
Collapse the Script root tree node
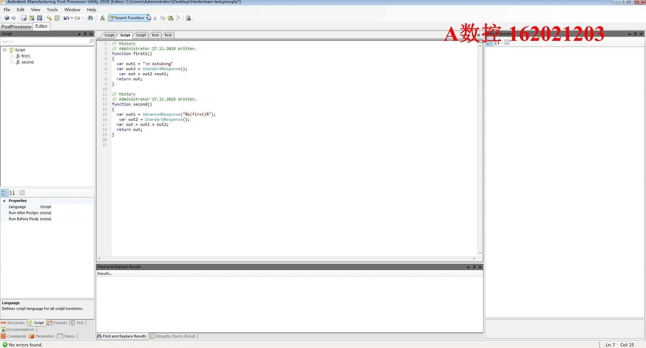click(x=5, y=50)
